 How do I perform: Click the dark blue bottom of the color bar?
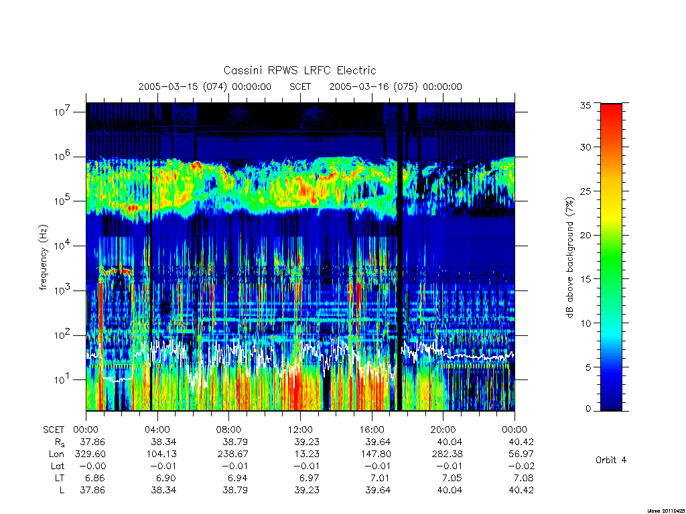click(611, 406)
